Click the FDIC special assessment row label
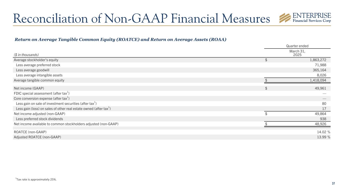 tap(41, 93)
